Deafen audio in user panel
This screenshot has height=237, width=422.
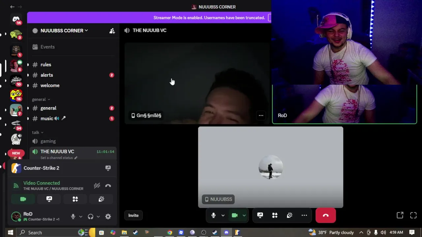pyautogui.click(x=90, y=216)
